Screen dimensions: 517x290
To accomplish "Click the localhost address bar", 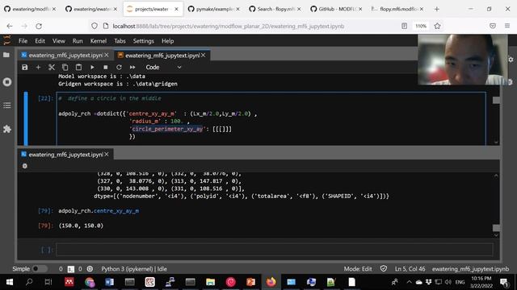I will coord(228,26).
